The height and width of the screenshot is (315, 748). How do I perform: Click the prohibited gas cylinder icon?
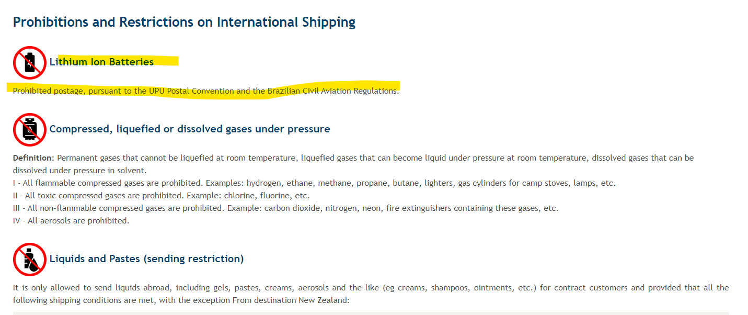tap(30, 129)
